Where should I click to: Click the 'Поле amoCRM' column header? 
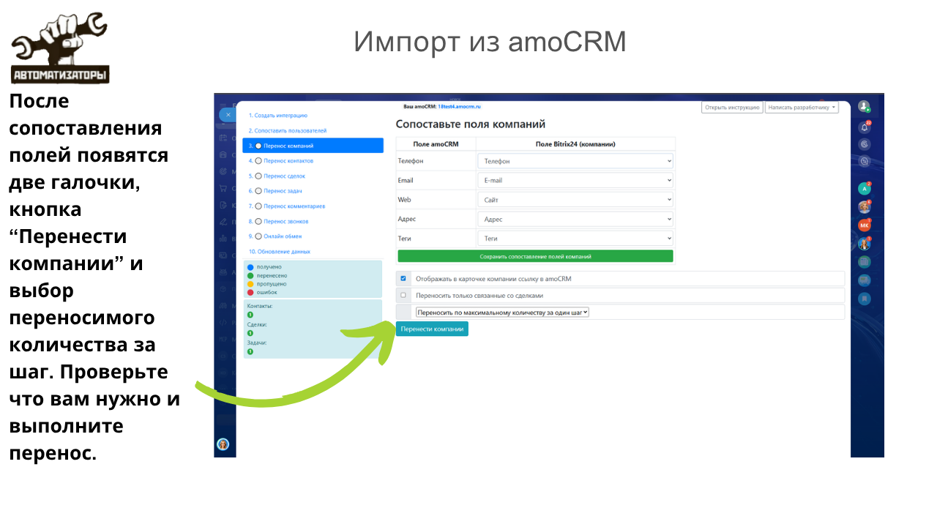coord(436,144)
